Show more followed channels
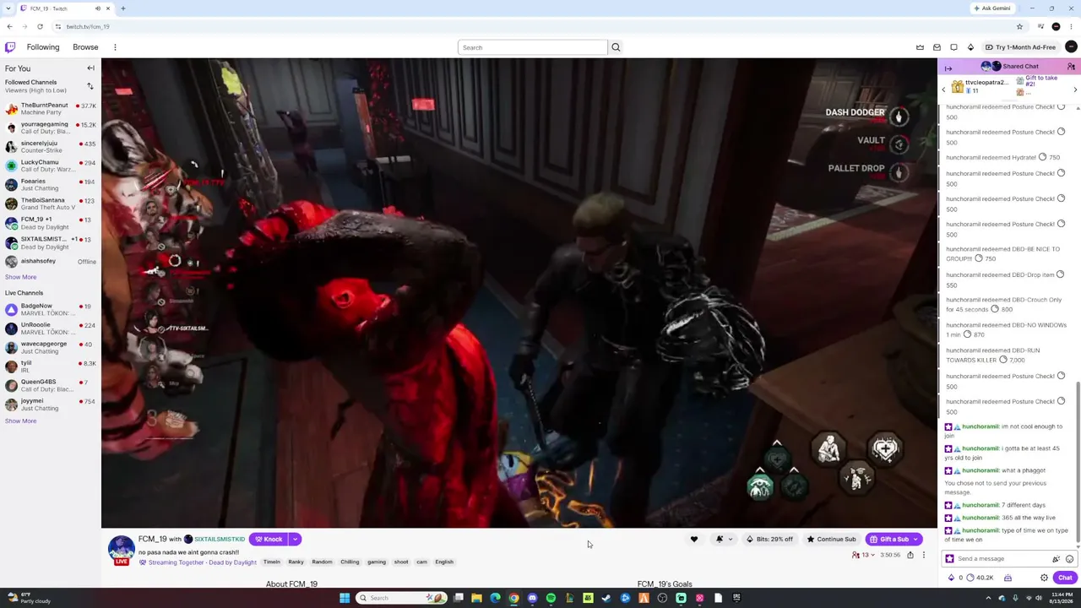This screenshot has height=608, width=1081. [x=20, y=277]
